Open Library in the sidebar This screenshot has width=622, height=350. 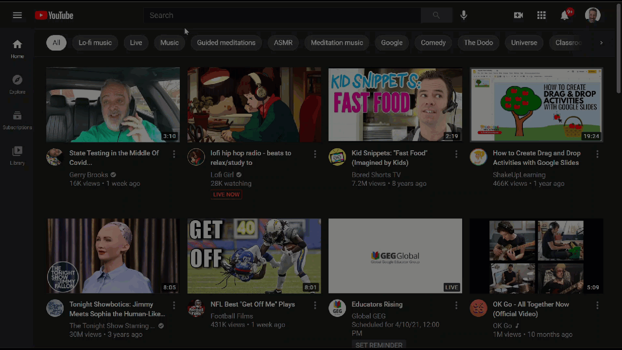pos(17,156)
